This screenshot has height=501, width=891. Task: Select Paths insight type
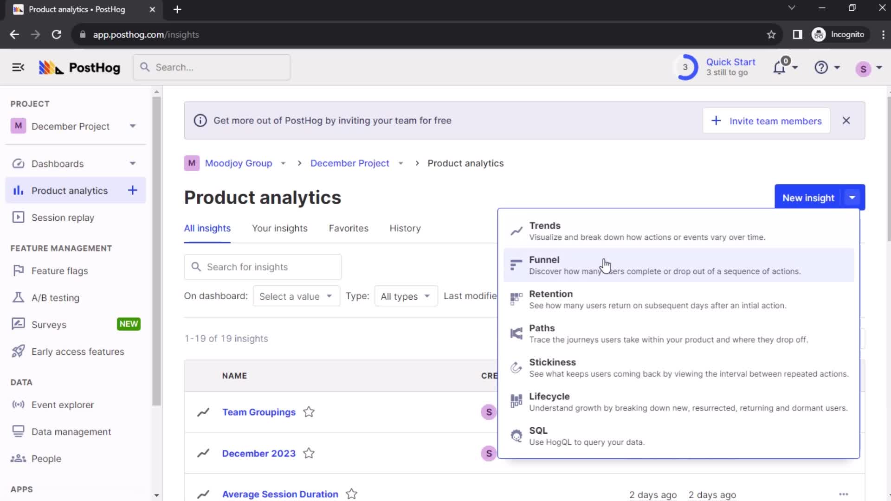tap(678, 334)
